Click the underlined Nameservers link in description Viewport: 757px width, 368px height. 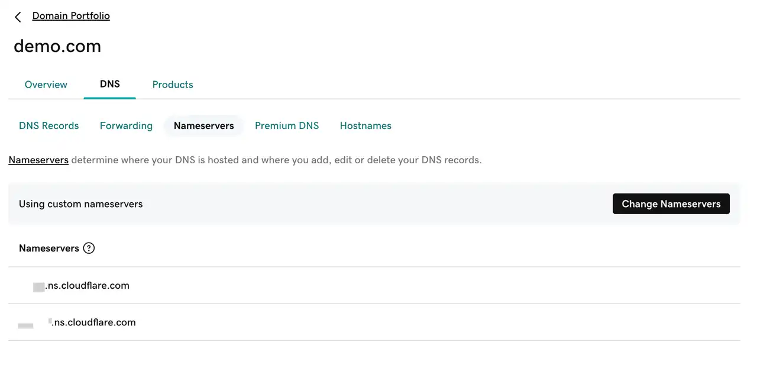[38, 160]
